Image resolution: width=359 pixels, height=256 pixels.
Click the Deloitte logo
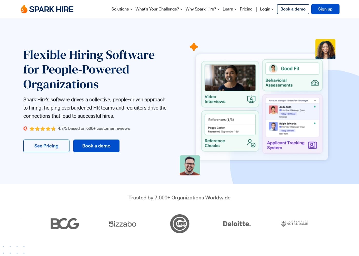pyautogui.click(x=237, y=224)
